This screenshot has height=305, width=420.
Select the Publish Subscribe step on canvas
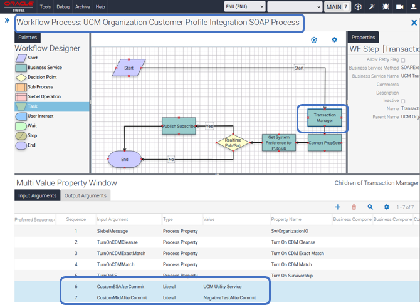179,126
